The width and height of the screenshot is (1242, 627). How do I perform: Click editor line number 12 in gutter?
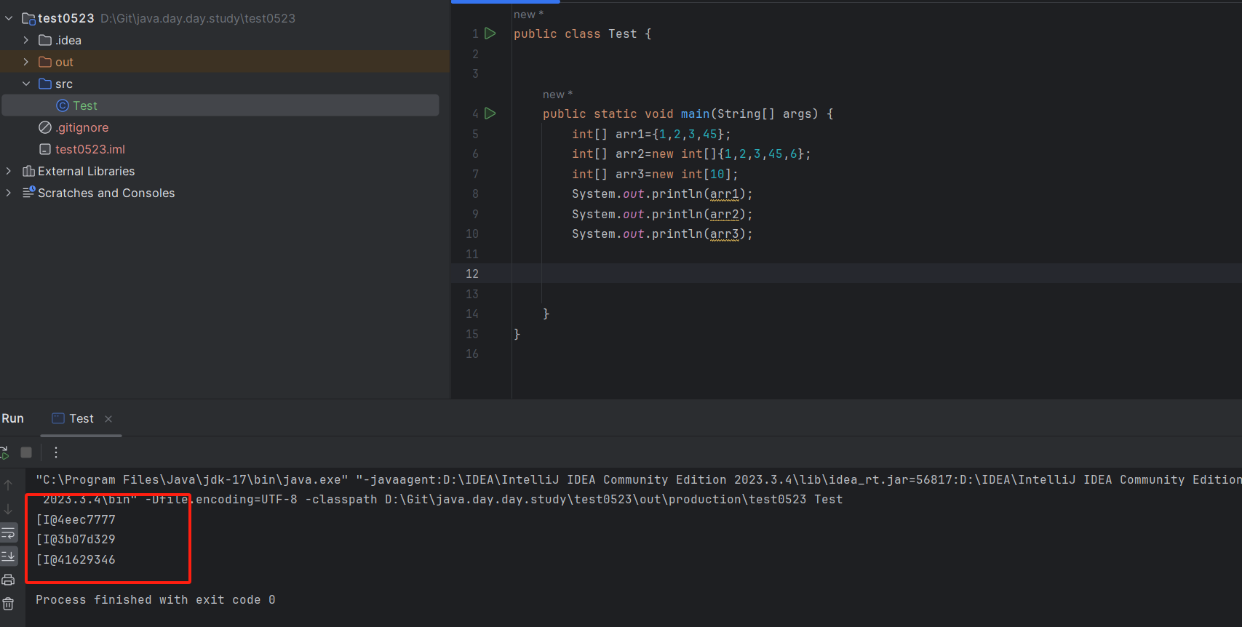click(x=472, y=273)
